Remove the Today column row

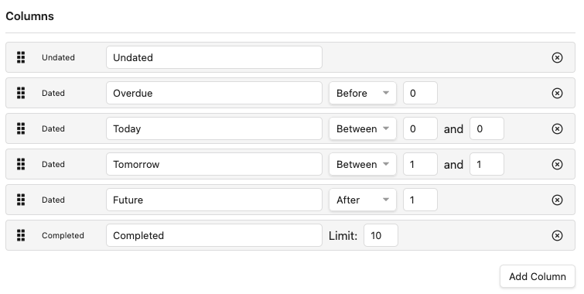coord(557,128)
